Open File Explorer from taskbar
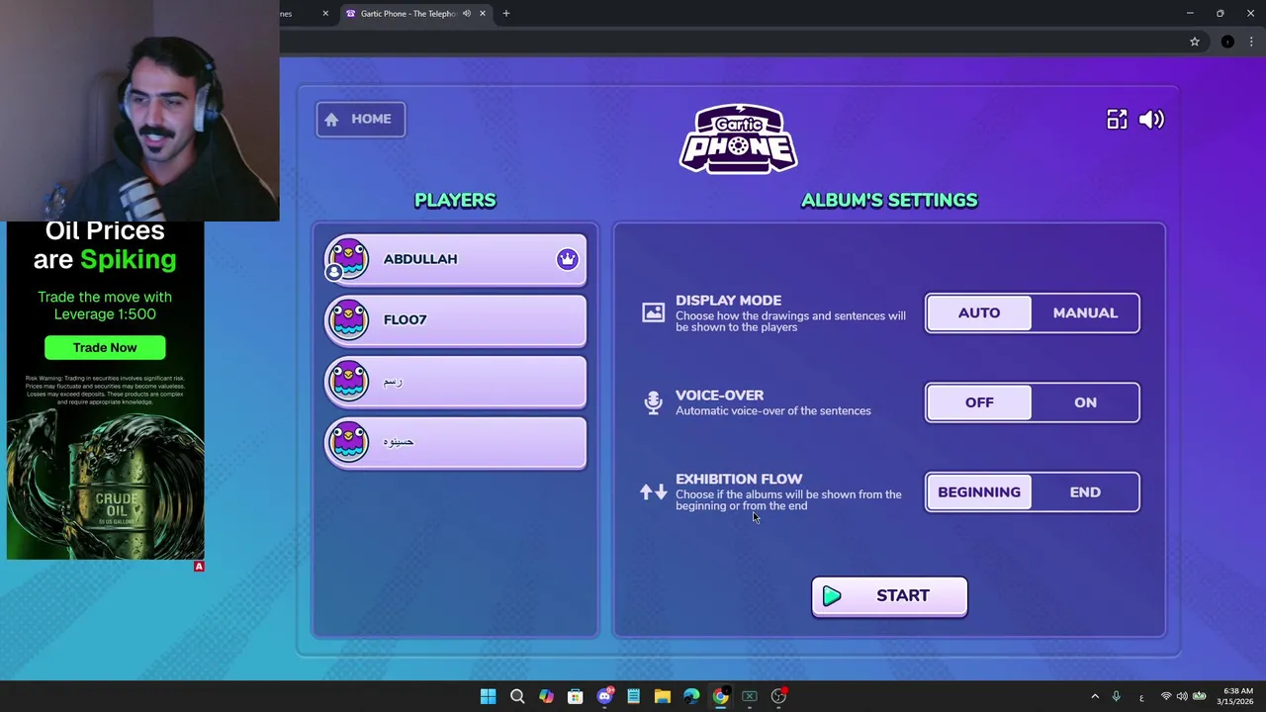This screenshot has height=712, width=1266. pos(663,697)
